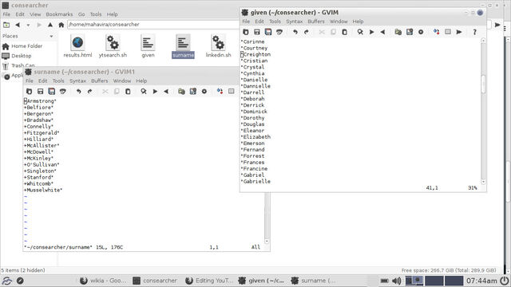Click Print icon in given GVIM toolbar
The image size is (511, 287).
click(x=279, y=32)
